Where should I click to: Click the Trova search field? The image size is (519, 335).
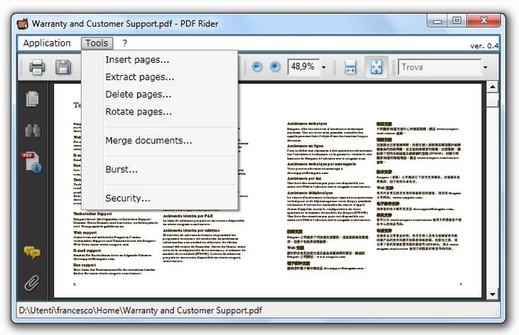(440, 67)
